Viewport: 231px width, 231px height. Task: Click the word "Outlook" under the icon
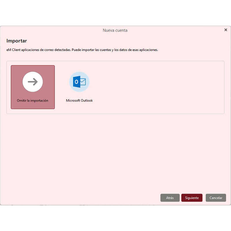click(87, 101)
